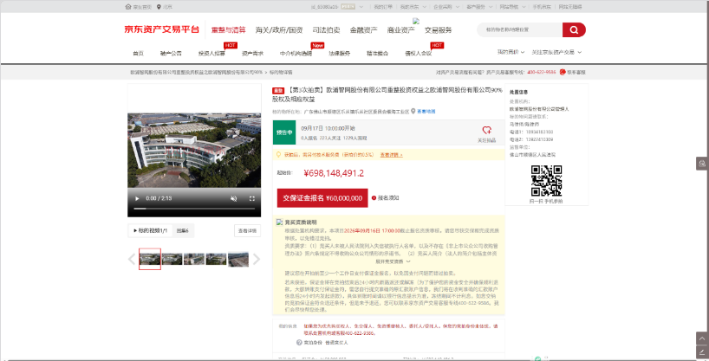Open the 重整与清算 menu
This screenshot has height=361, width=709.
[228, 29]
